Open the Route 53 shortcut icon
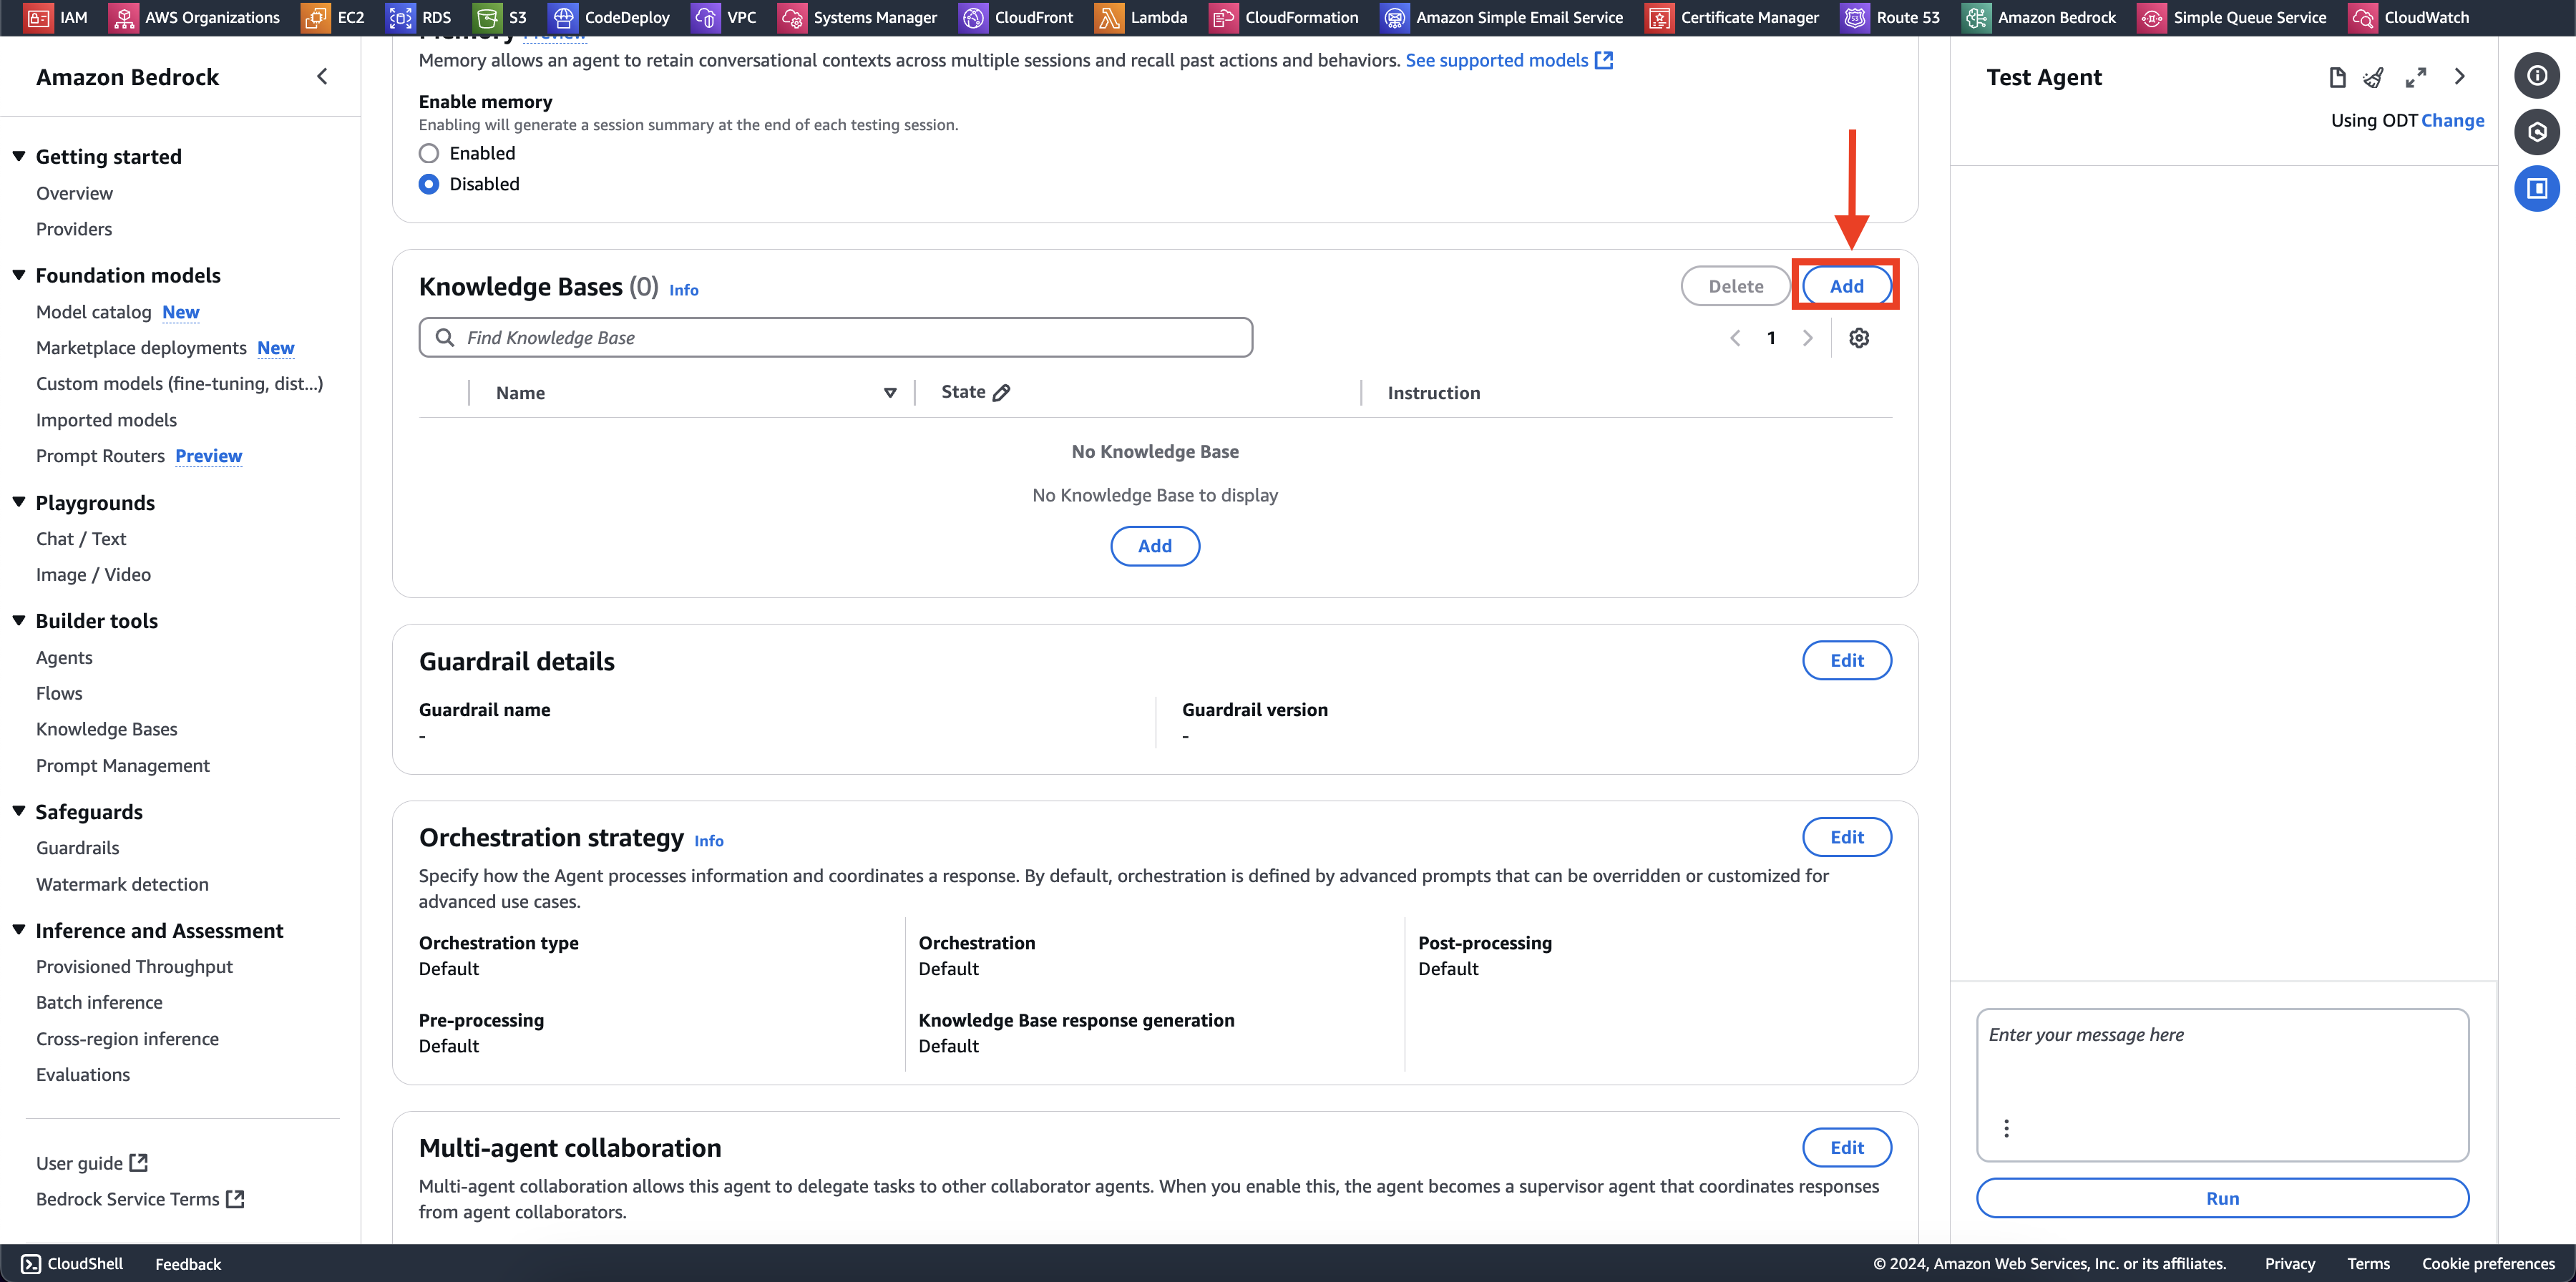This screenshot has width=2576, height=1282. click(1855, 17)
